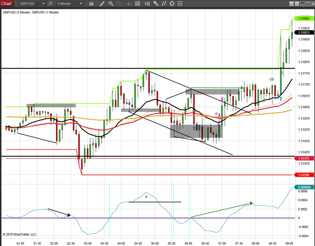The height and width of the screenshot is (246, 315).
Task: Click the © 2019 NinjaTrader, LLC text
Action: (19, 234)
